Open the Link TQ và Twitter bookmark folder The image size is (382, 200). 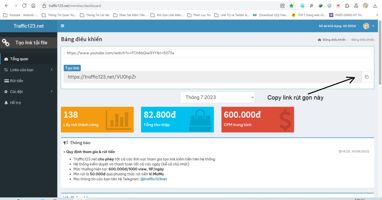tap(232, 15)
